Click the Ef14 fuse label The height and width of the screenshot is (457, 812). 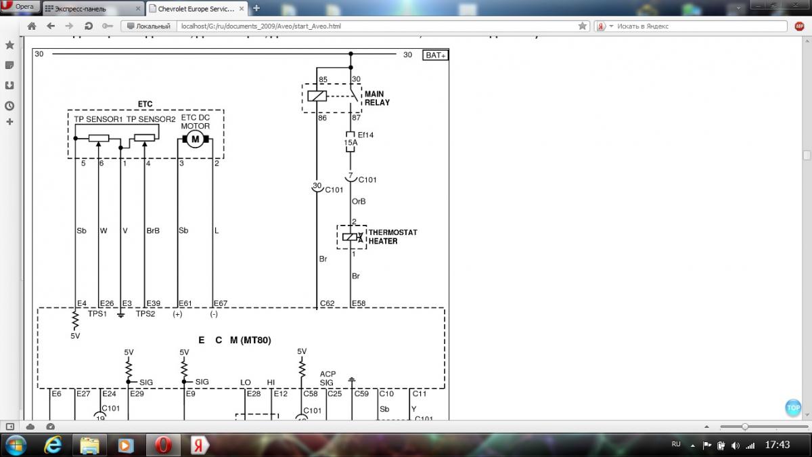coord(365,135)
